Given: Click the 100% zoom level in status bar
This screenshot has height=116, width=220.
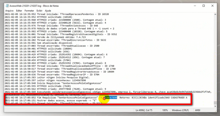Looking at the screenshot, I should point(165,111).
